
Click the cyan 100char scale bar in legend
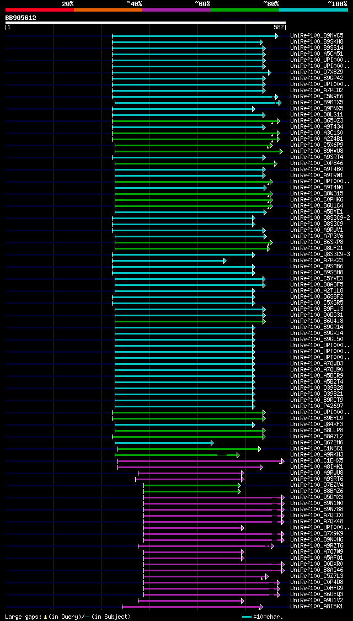pyautogui.click(x=247, y=617)
